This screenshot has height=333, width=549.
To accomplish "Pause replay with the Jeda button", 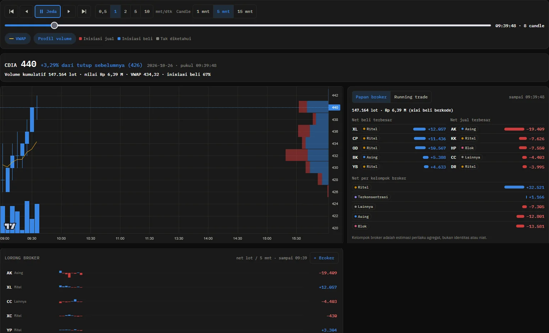I will [48, 11].
